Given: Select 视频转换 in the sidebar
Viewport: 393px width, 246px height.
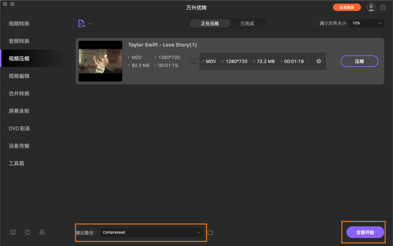Looking at the screenshot, I should (x=19, y=24).
